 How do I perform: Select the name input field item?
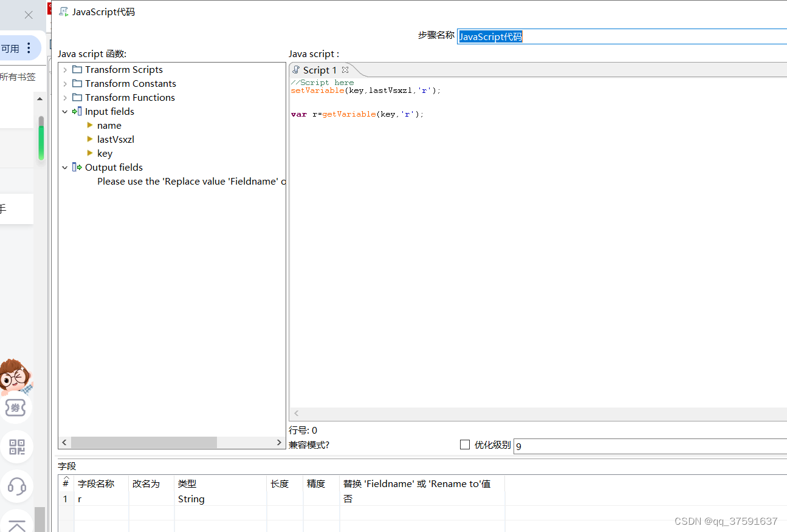click(x=109, y=125)
